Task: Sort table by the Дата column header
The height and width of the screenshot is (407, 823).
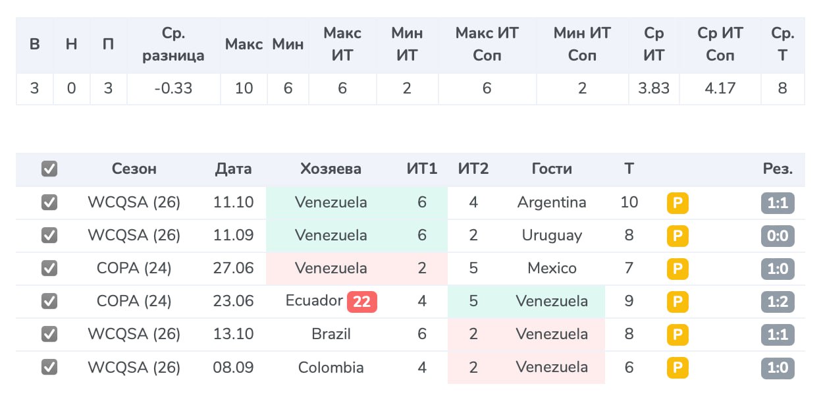Action: pyautogui.click(x=233, y=169)
